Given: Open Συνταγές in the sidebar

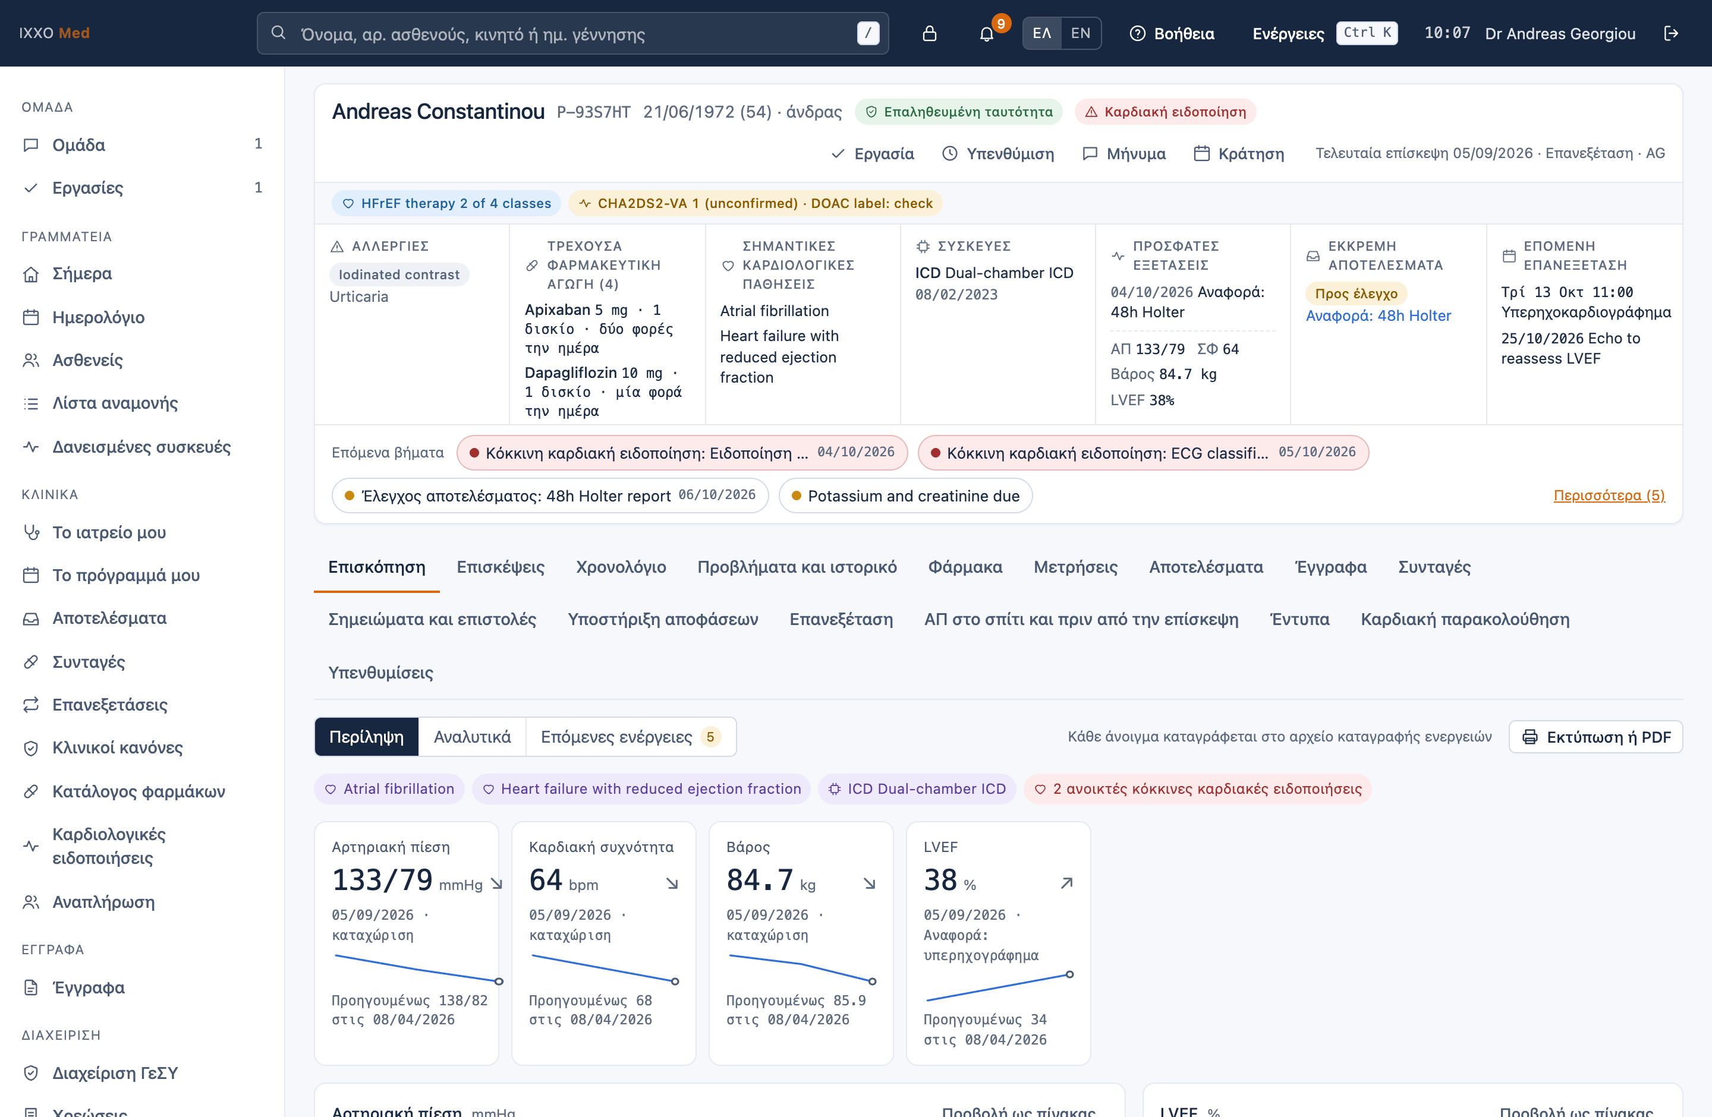Looking at the screenshot, I should [x=143, y=661].
